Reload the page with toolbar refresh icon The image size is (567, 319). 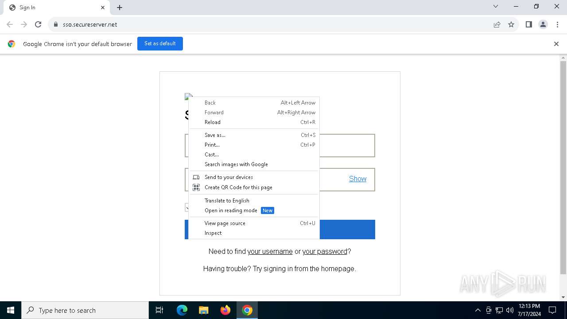point(38,24)
